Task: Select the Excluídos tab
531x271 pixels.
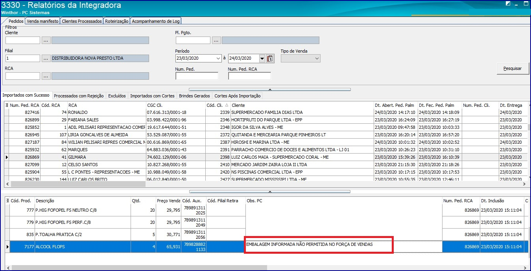Action: tap(117, 96)
